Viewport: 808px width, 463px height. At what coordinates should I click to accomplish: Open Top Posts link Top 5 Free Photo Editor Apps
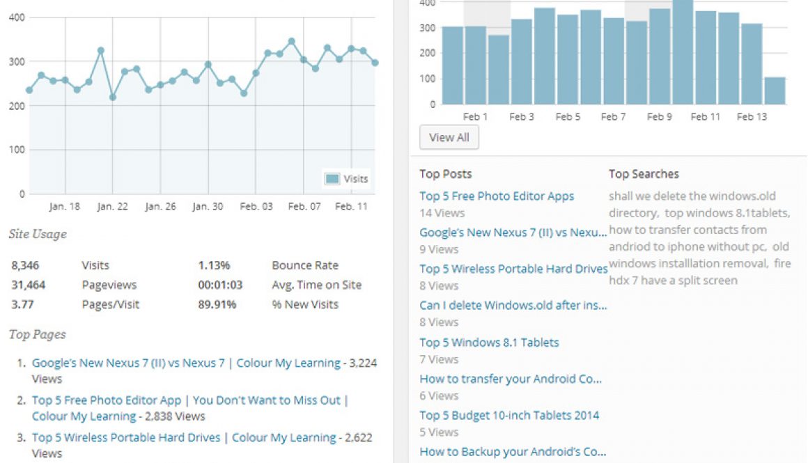click(x=497, y=196)
